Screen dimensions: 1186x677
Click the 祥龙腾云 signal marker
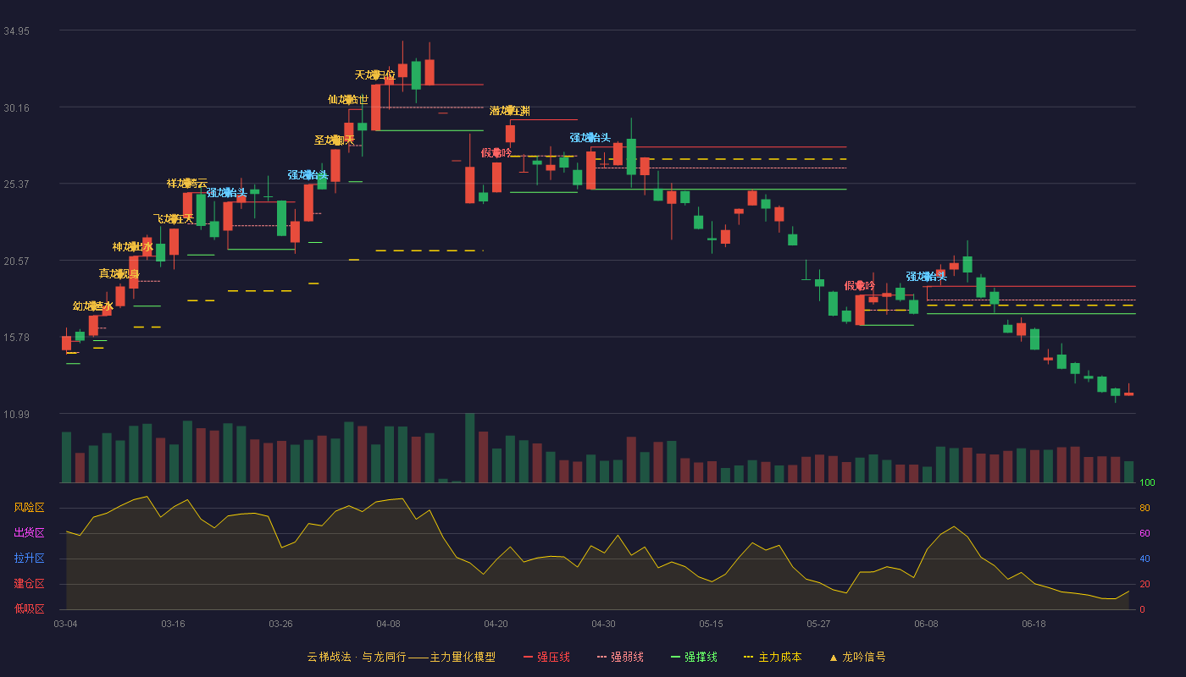tap(187, 183)
